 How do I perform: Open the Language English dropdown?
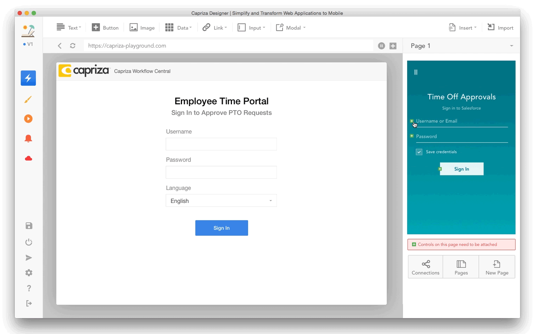pyautogui.click(x=221, y=201)
